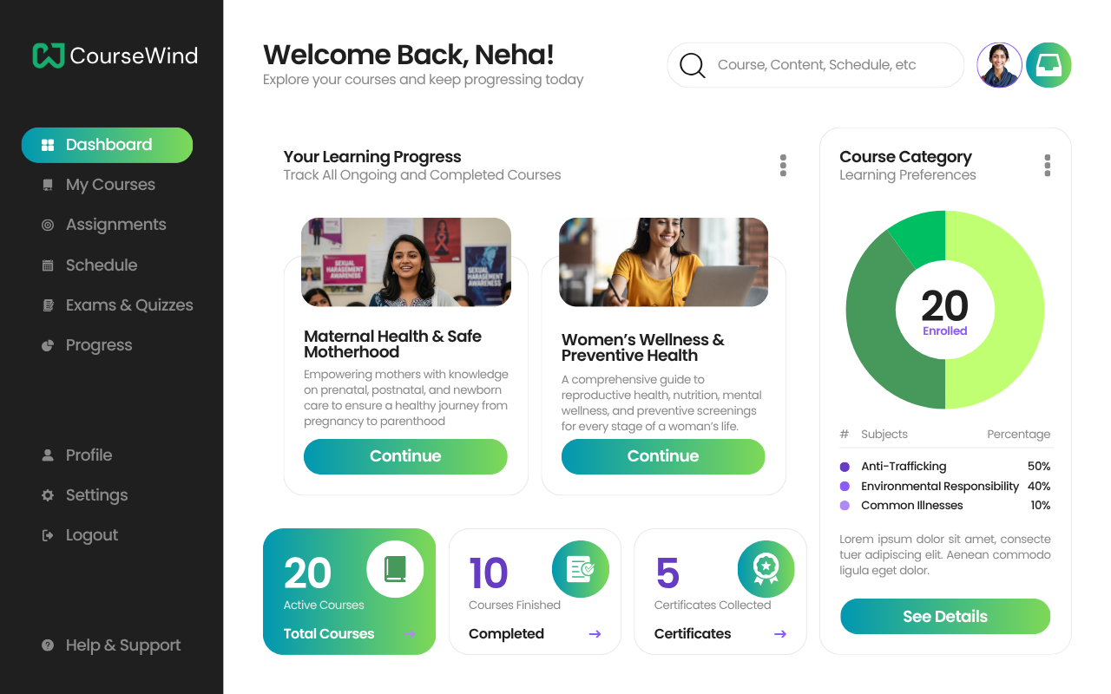Image resolution: width=1111 pixels, height=694 pixels.
Task: Click the Total Courses arrow
Action: pos(409,634)
